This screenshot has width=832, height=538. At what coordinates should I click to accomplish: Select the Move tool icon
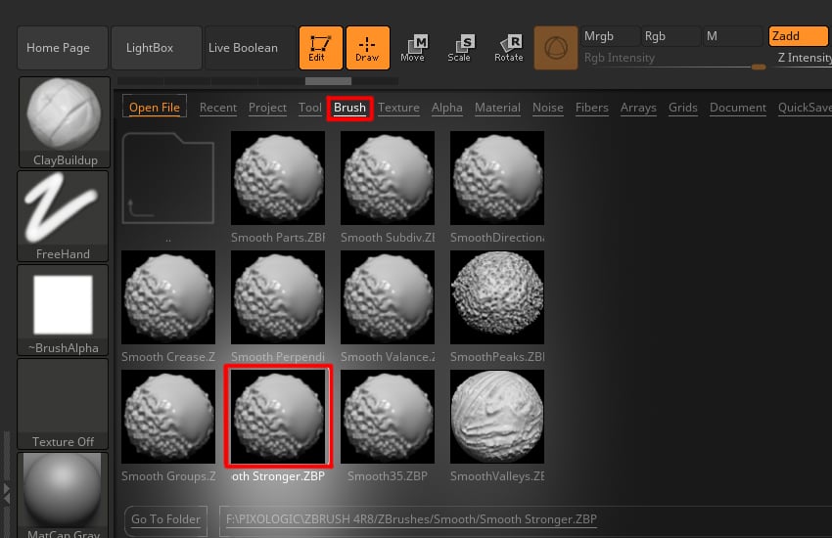[x=413, y=48]
